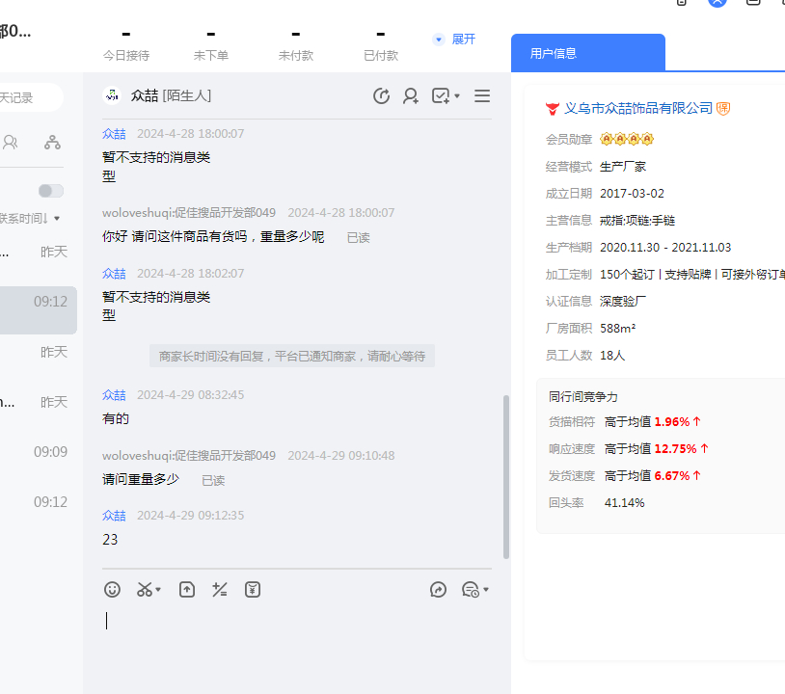Viewport: 785px width, 694px height.
Task: Click the file upload icon
Action: click(x=187, y=589)
